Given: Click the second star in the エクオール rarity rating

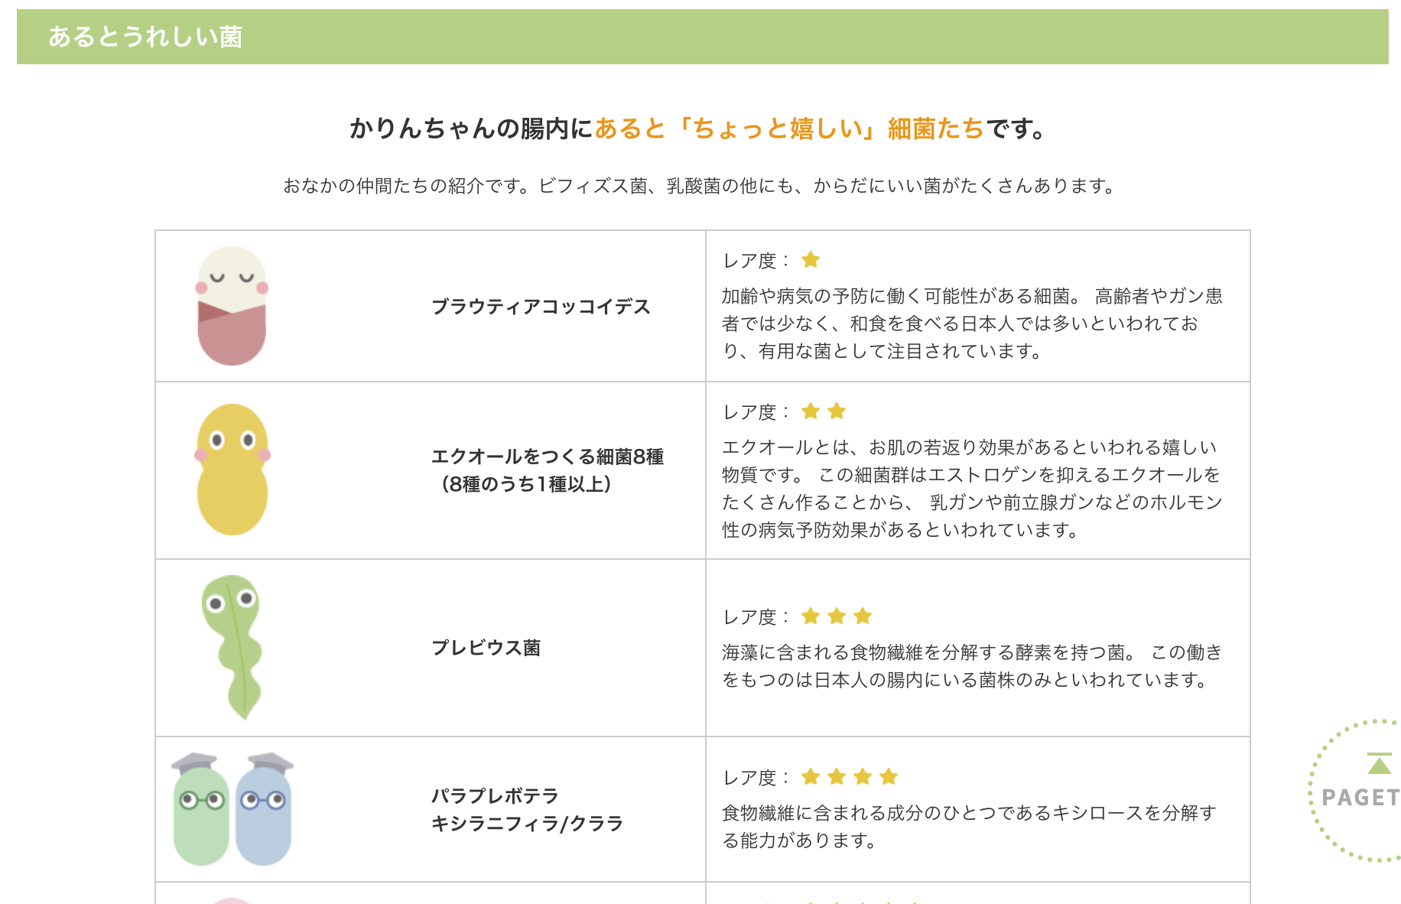Looking at the screenshot, I should [x=837, y=411].
